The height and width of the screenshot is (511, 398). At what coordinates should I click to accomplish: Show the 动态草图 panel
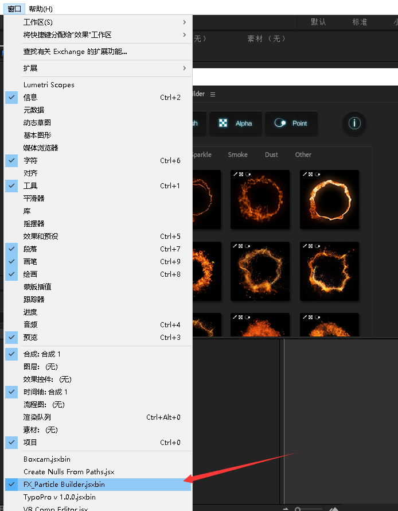click(x=98, y=122)
